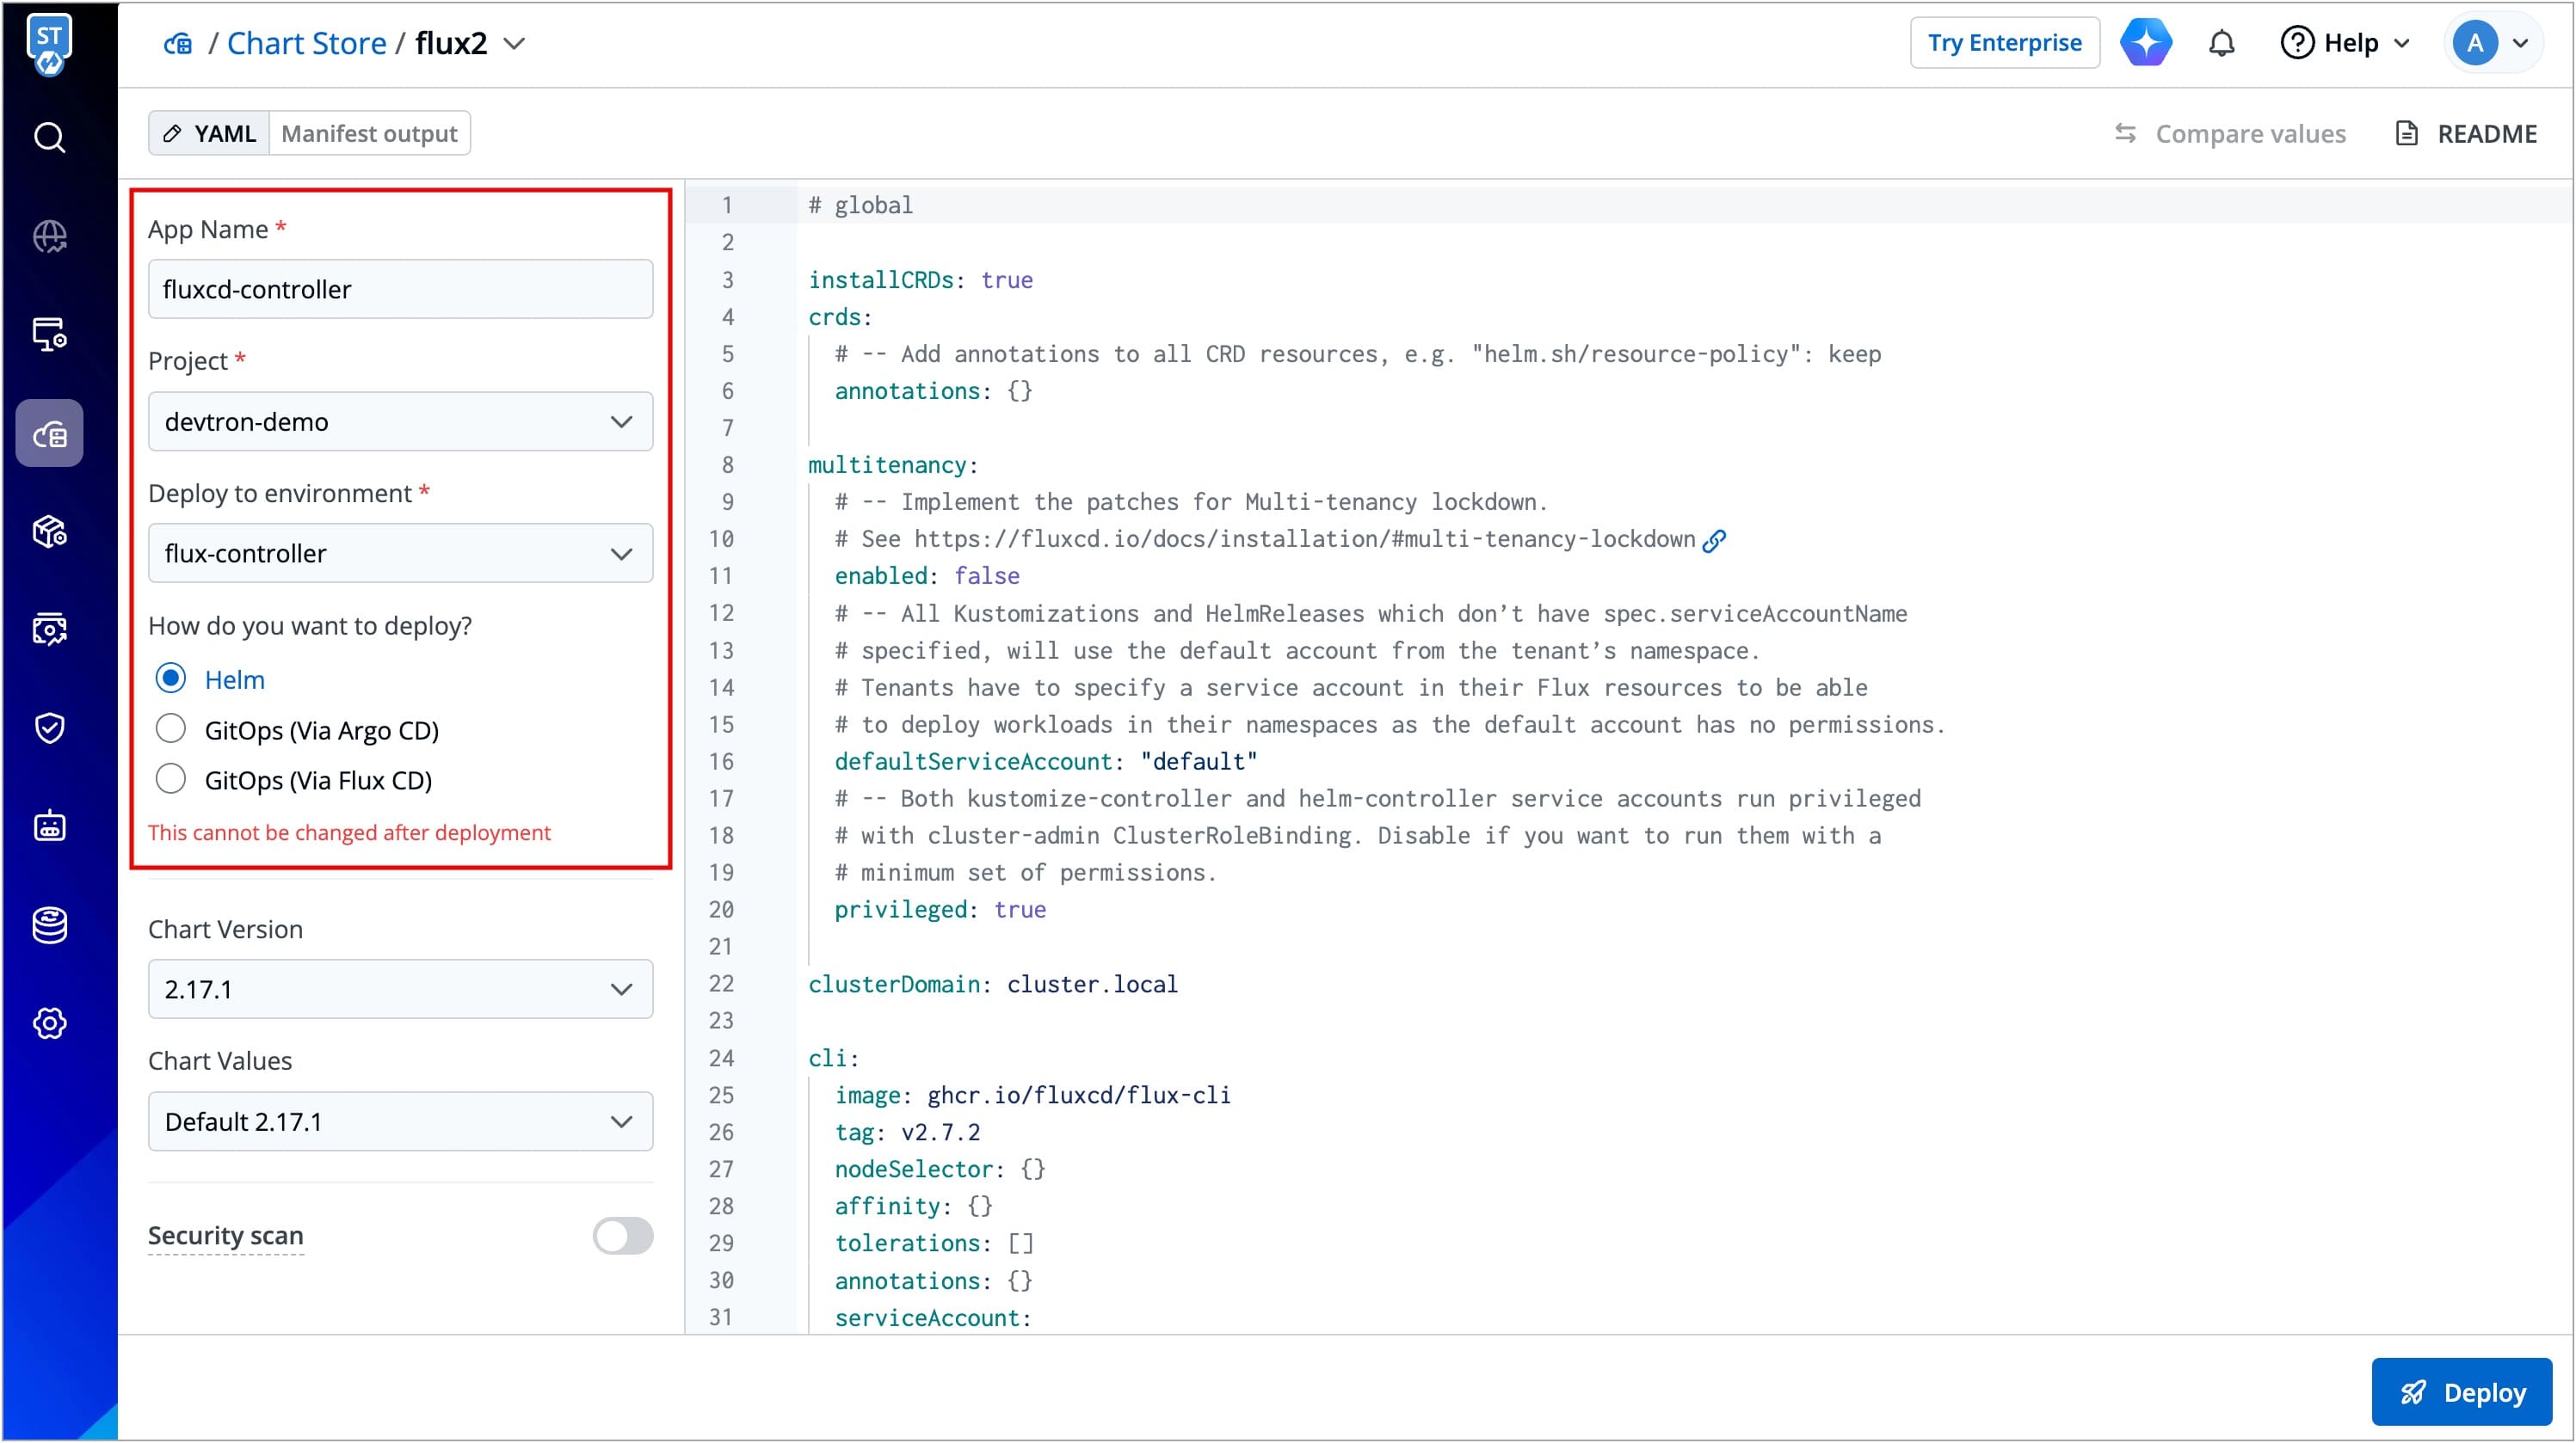Image resolution: width=2576 pixels, height=1443 pixels.
Task: Click the fluxcd docs link icon
Action: [1714, 541]
